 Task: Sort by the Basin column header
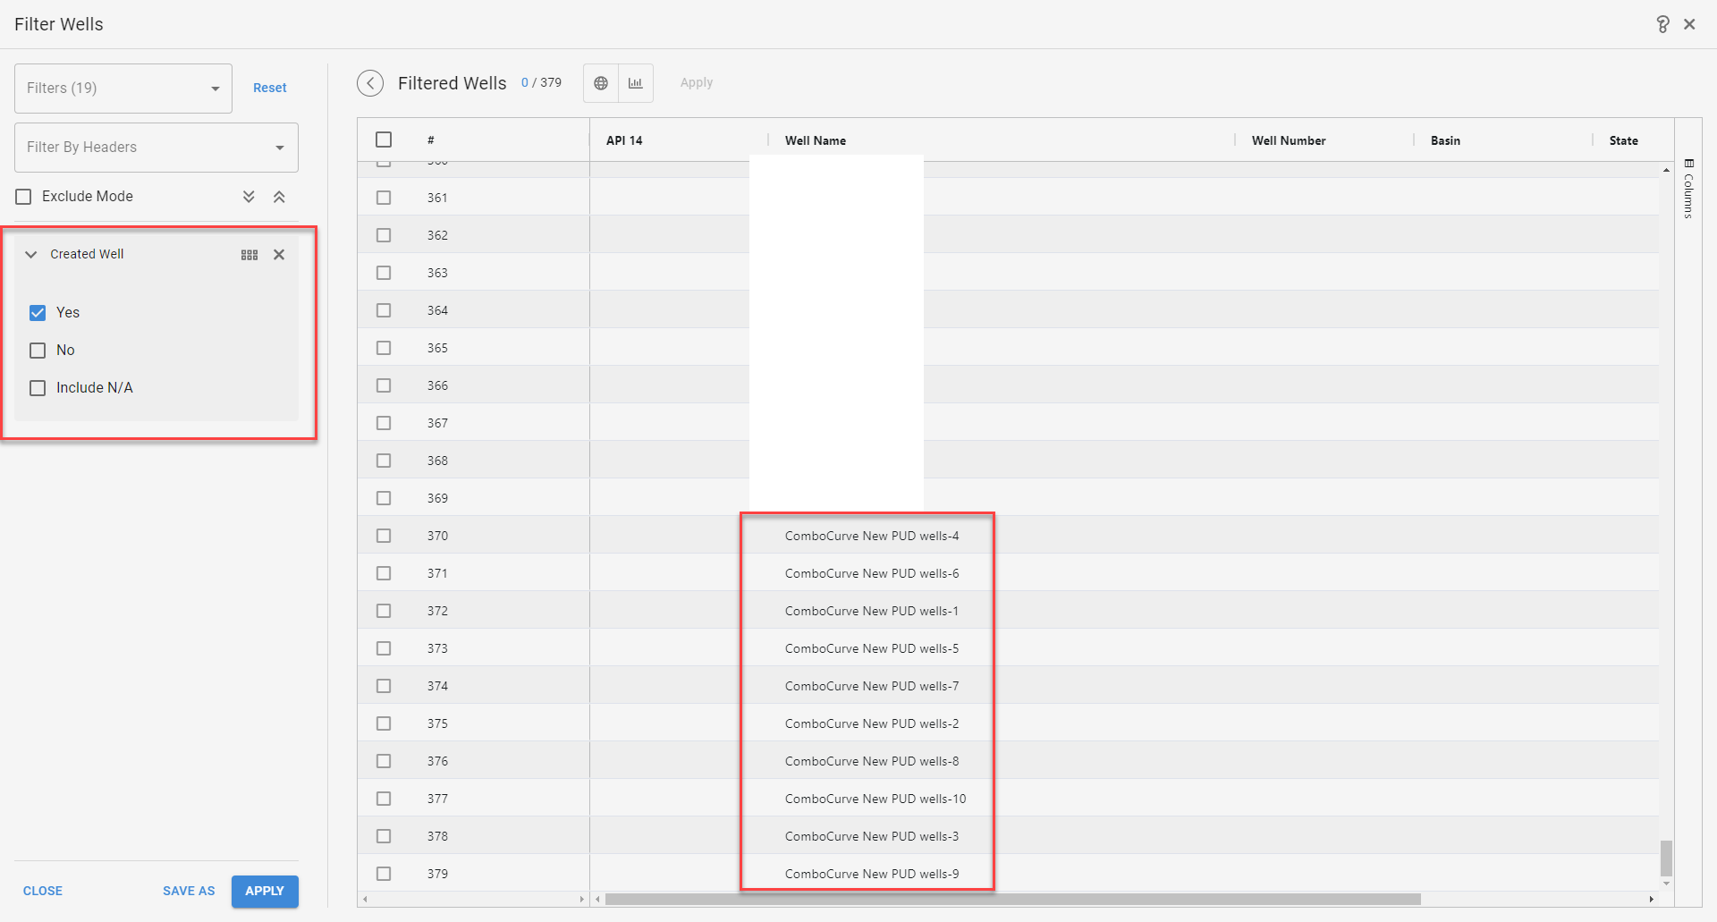[1445, 140]
